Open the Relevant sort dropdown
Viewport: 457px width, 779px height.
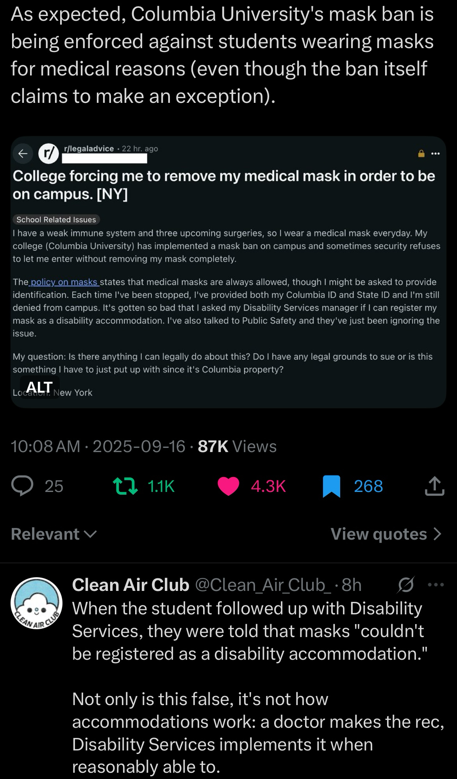point(54,534)
